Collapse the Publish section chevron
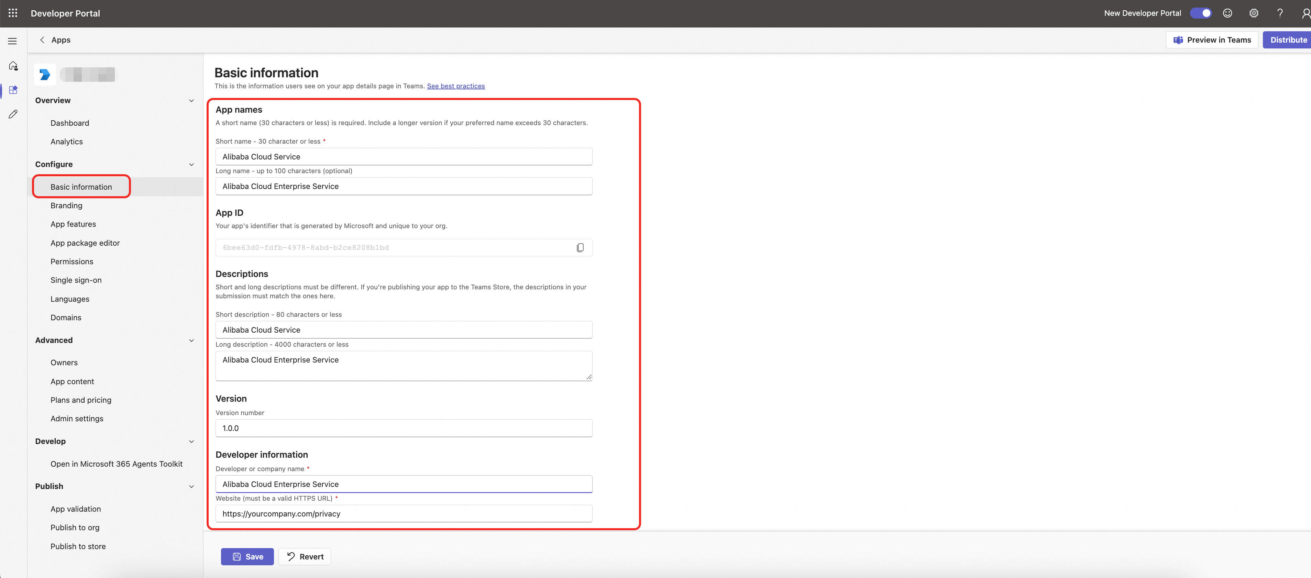 coord(191,486)
